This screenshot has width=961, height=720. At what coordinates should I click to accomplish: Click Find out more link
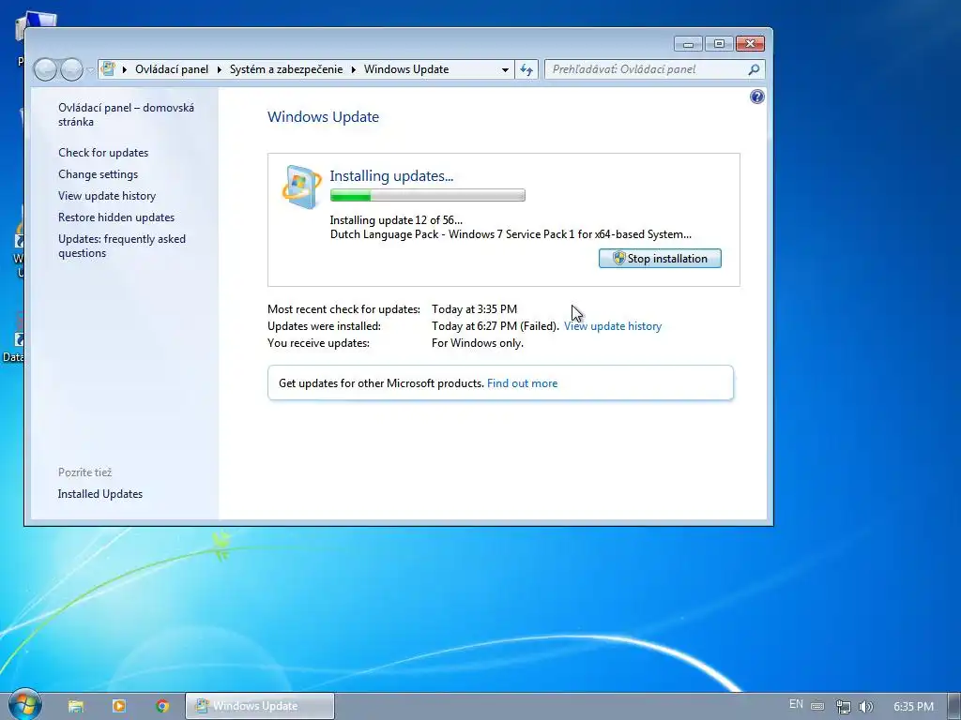[x=522, y=383]
